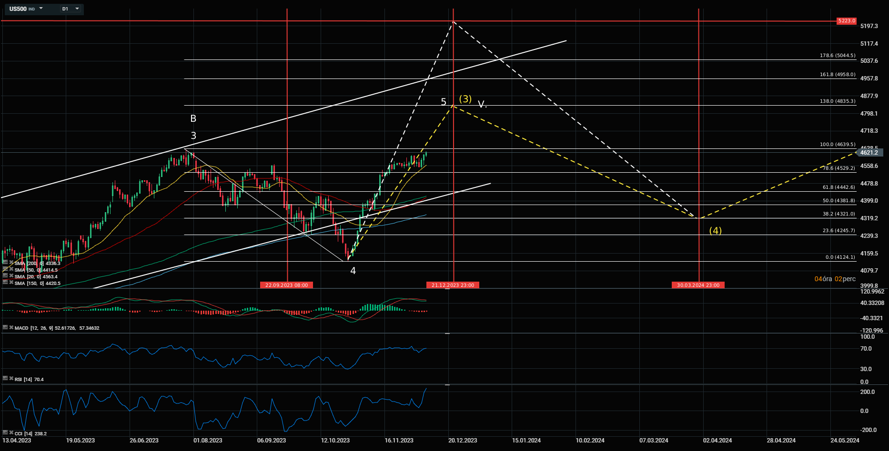Click the US500 IND symbol name
The image size is (889, 451).
pos(22,9)
